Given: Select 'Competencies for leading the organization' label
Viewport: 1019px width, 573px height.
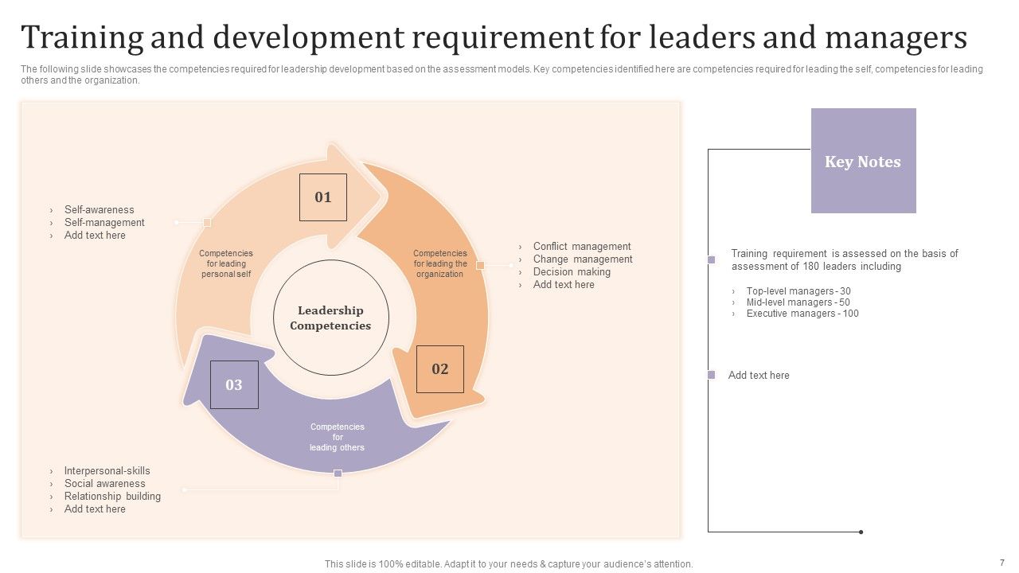Looking at the screenshot, I should point(440,263).
